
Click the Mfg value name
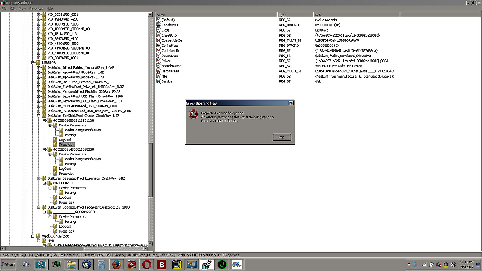tap(164, 76)
